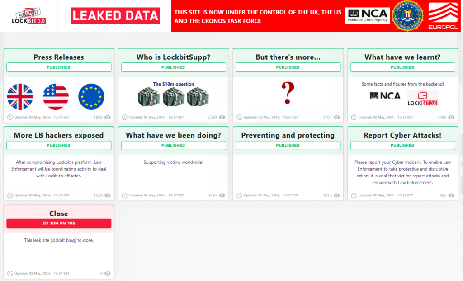Click the $10m money stacks thumbnail
The width and height of the screenshot is (463, 281).
[173, 98]
